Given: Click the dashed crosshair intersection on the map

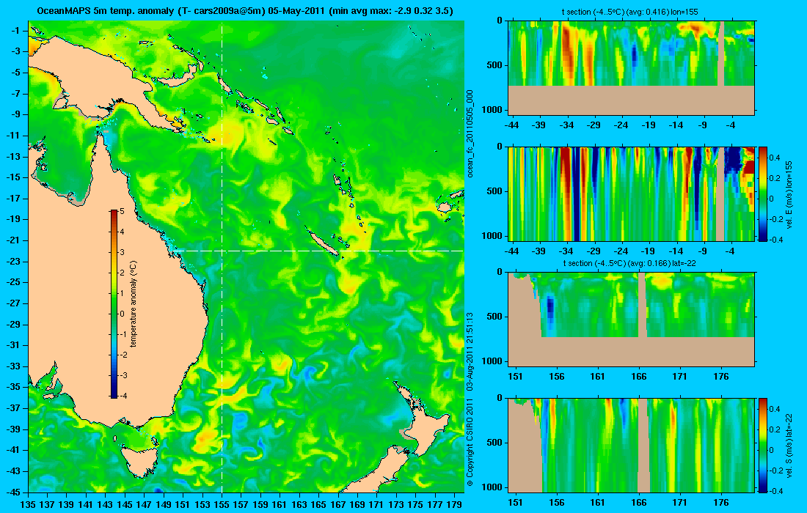Looking at the screenshot, I should (x=222, y=251).
